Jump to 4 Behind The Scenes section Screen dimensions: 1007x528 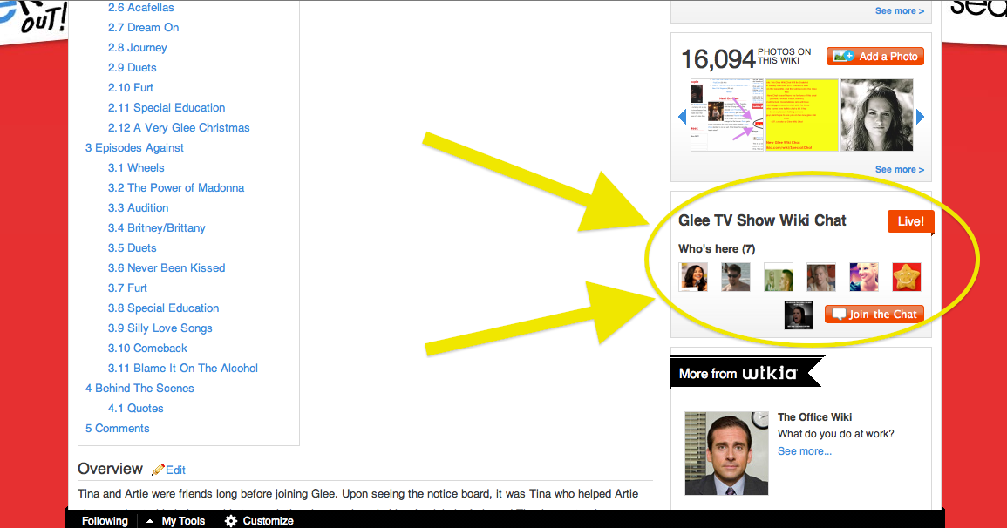point(139,388)
